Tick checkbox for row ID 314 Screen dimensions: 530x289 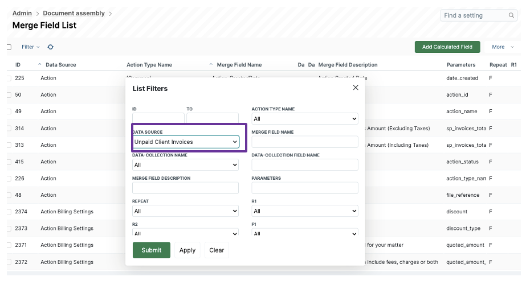pos(9,129)
